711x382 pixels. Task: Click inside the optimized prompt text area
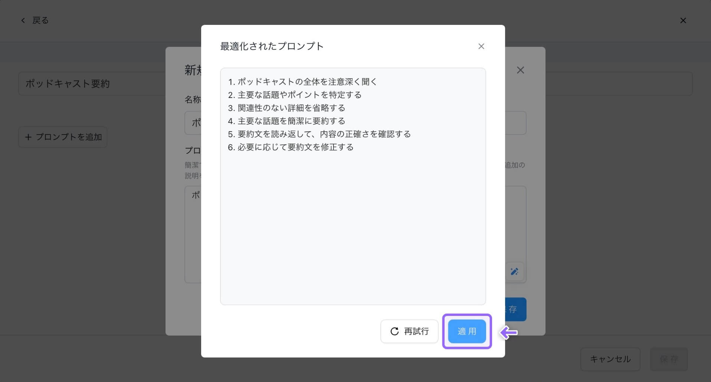pos(353,186)
